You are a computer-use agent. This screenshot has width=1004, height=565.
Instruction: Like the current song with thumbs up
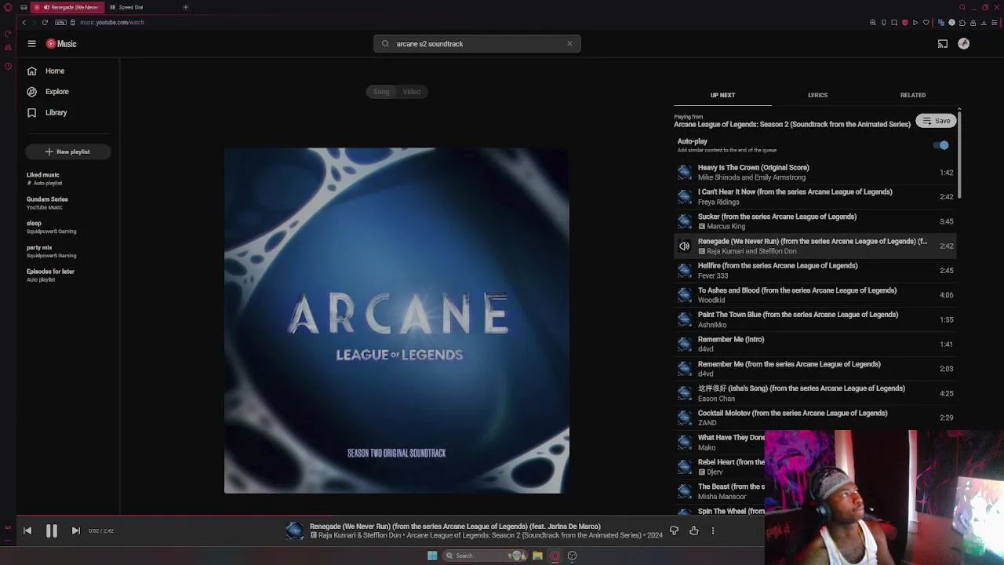[x=694, y=531]
